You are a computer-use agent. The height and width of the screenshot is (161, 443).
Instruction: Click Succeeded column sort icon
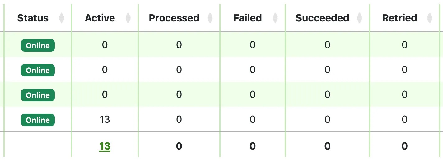coord(360,18)
